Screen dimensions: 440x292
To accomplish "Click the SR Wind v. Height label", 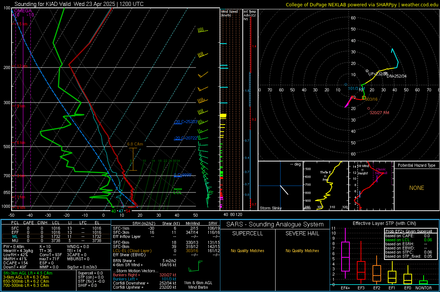I will (363, 170).
